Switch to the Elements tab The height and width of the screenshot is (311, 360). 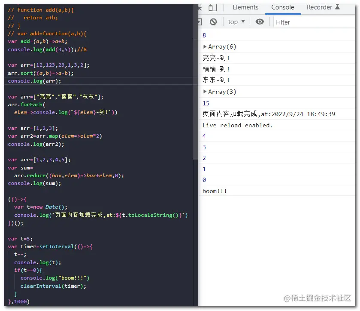point(245,7)
